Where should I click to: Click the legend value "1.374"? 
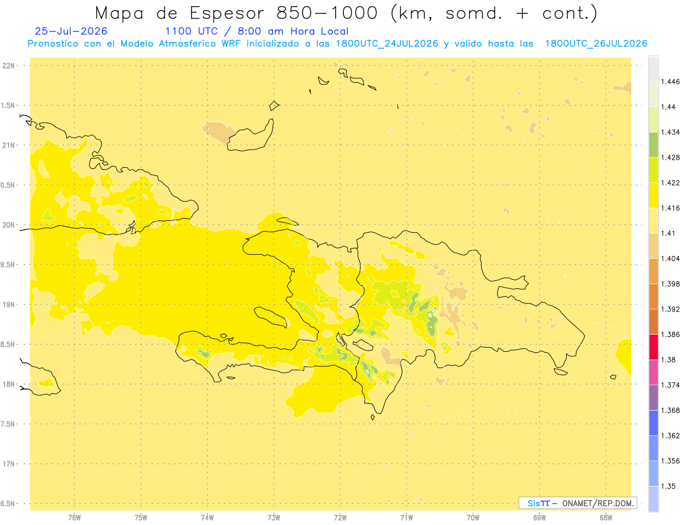pos(670,385)
